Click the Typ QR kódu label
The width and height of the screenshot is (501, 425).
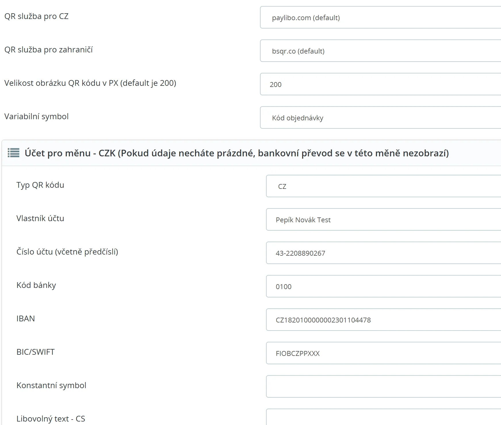pyautogui.click(x=40, y=185)
